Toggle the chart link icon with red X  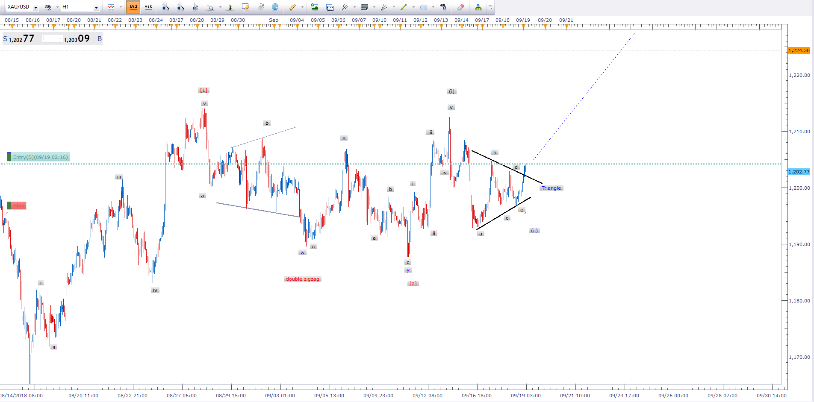tap(48, 7)
